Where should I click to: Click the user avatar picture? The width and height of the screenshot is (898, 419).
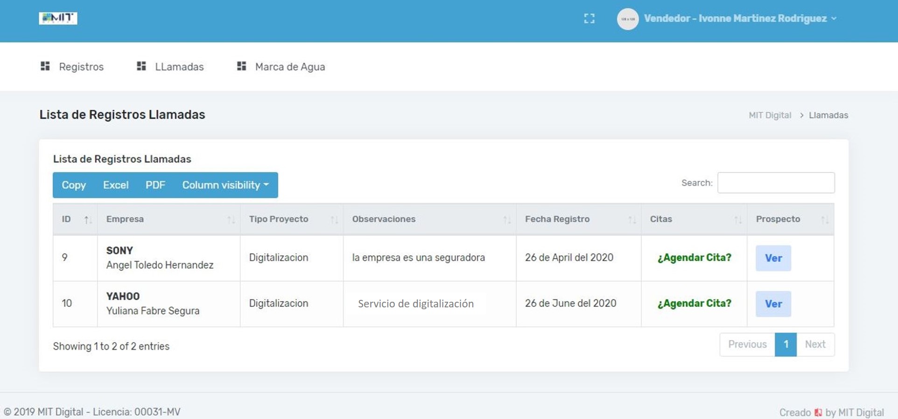click(x=628, y=19)
